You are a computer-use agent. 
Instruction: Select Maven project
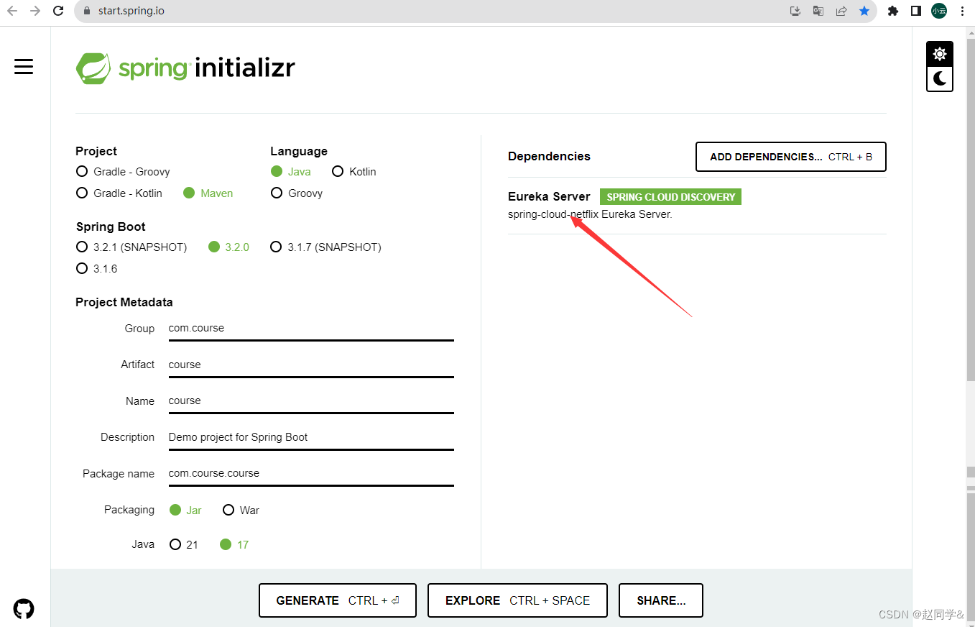click(x=208, y=193)
